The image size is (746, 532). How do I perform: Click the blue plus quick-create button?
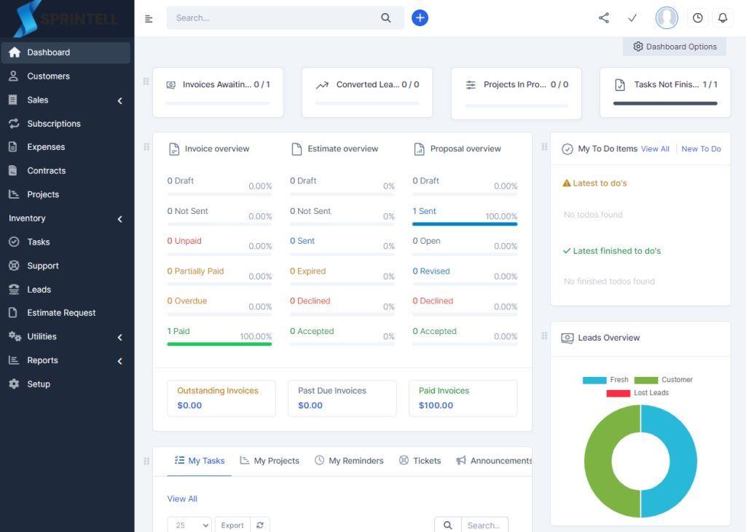click(x=420, y=18)
